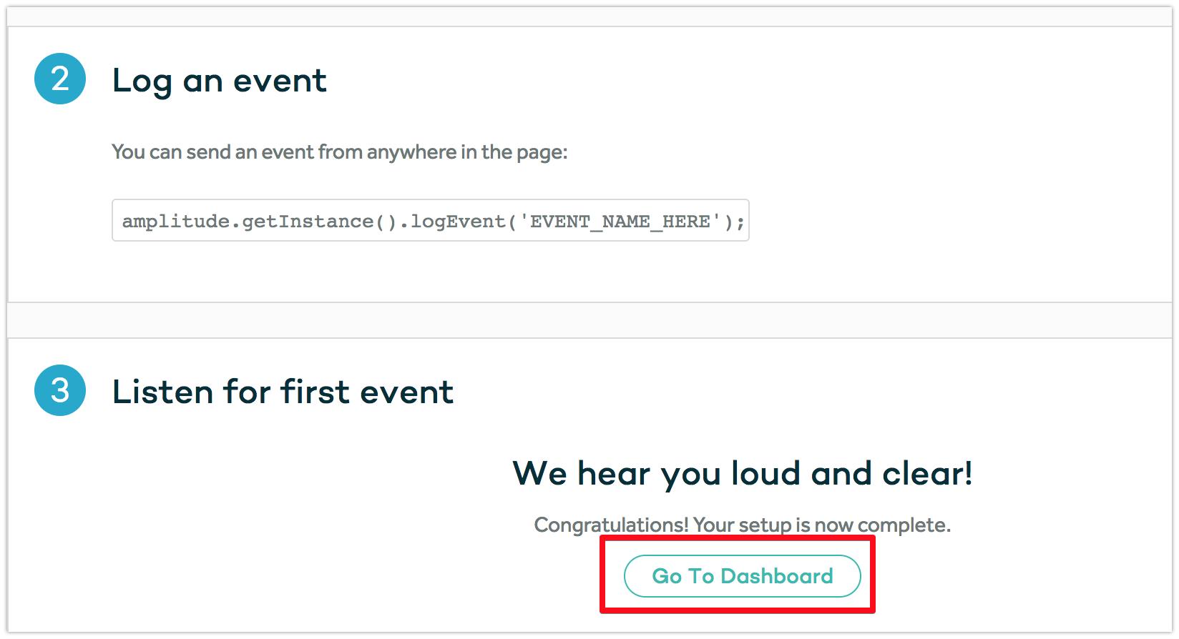Click "You can send an event" instruction text
This screenshot has width=1179, height=639.
coord(213,152)
